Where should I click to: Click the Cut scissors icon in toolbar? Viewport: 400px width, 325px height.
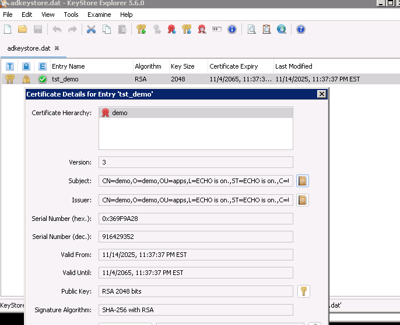pyautogui.click(x=91, y=29)
